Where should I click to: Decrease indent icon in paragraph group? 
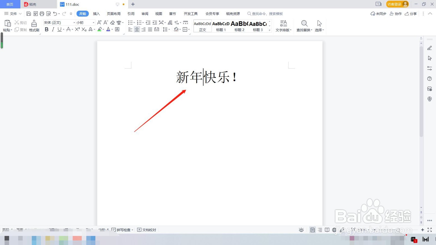pyautogui.click(x=148, y=23)
